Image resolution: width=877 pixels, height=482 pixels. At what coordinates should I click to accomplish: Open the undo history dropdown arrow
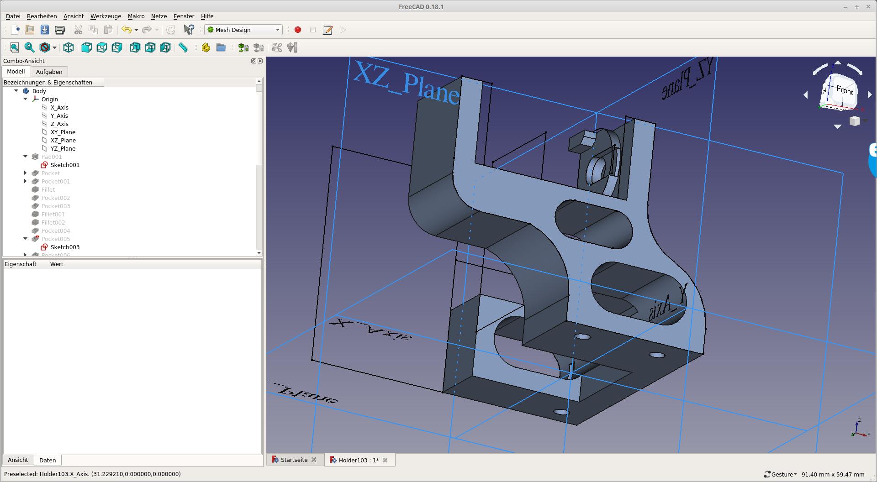coord(136,30)
